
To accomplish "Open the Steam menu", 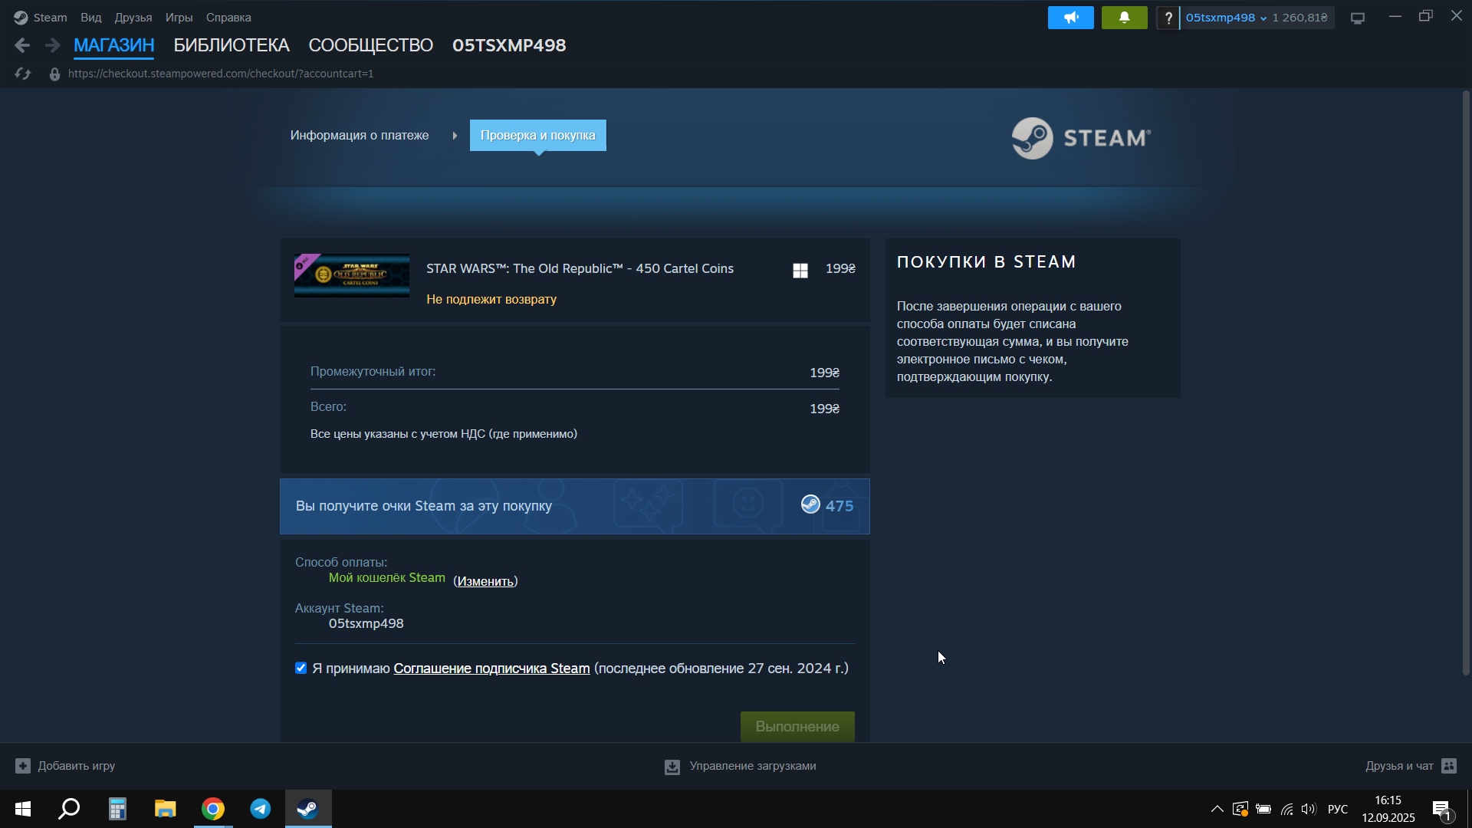I will (50, 18).
